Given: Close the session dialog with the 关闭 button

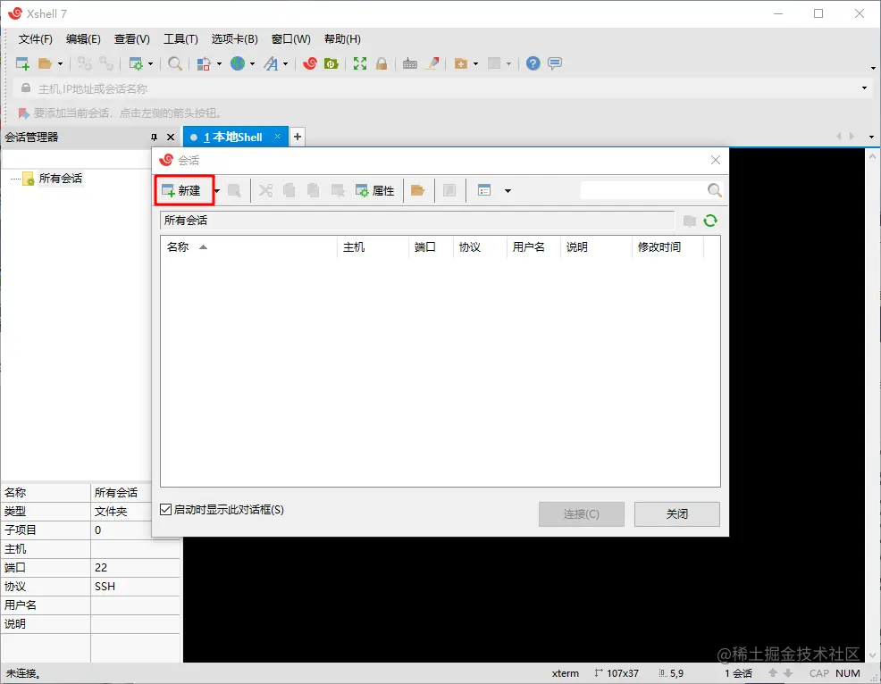Looking at the screenshot, I should tap(676, 513).
